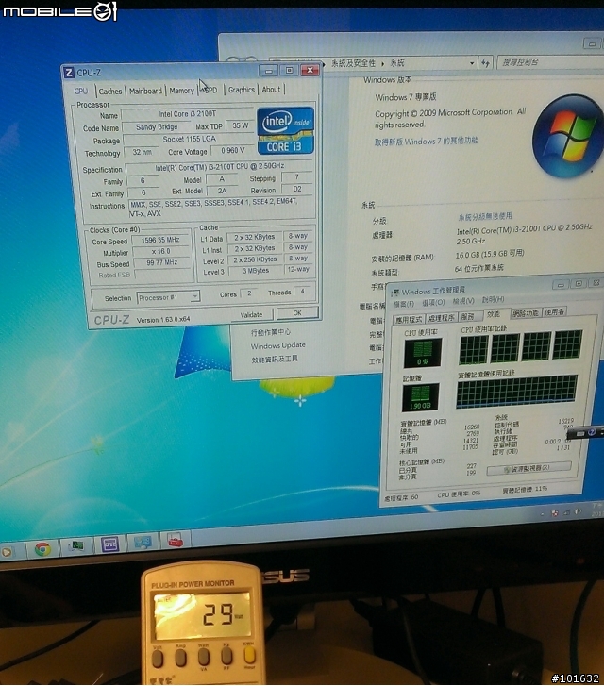The height and width of the screenshot is (686, 604).
Task: Click the purple CPU-Z taskbar icon
Action: (109, 544)
